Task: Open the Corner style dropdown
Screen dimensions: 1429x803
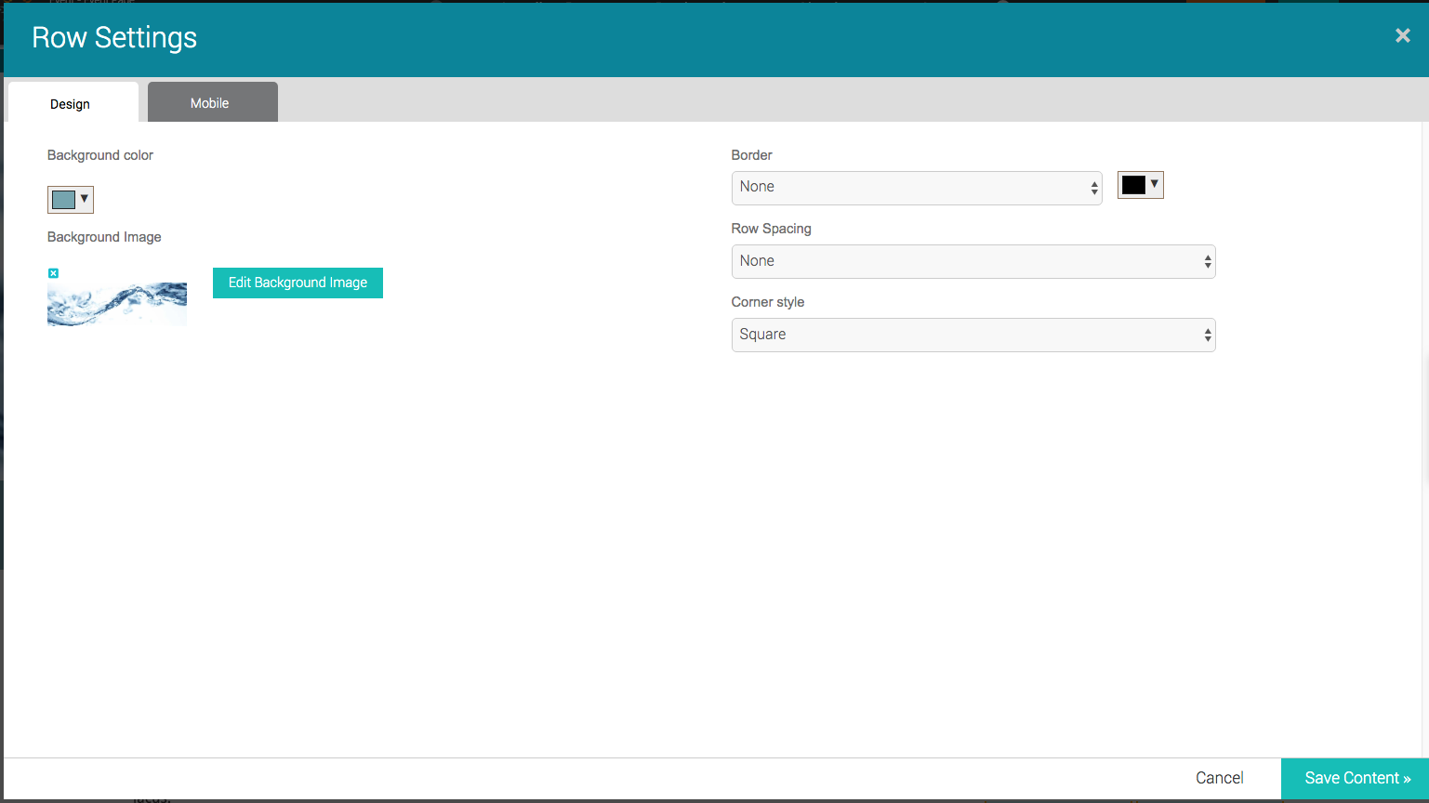Action: pos(973,335)
